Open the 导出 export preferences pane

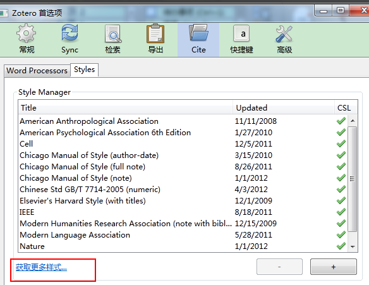point(155,40)
